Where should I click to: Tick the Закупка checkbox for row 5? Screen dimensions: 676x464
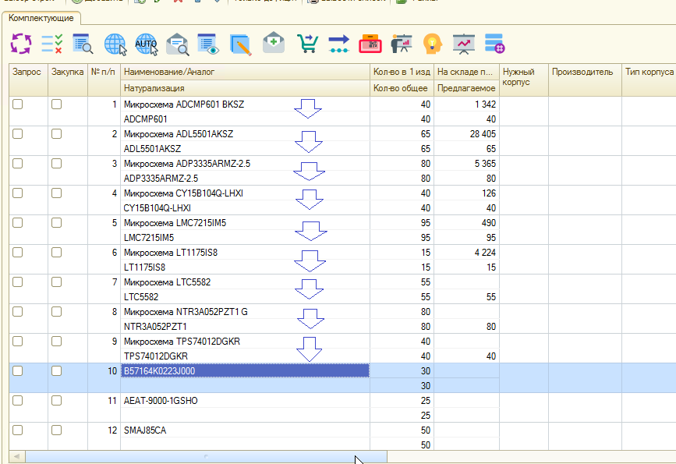coord(57,223)
